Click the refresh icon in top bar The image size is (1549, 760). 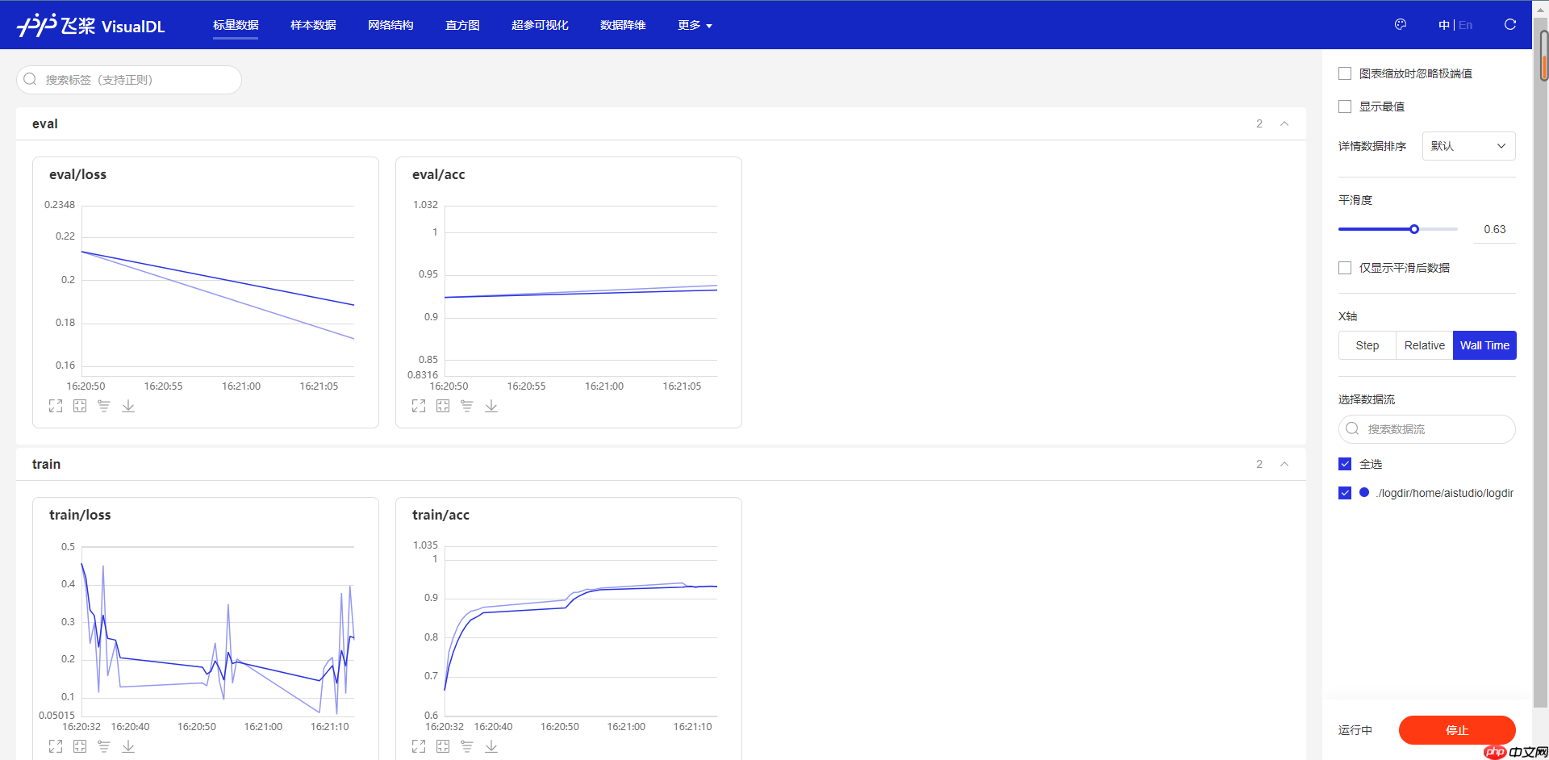click(1509, 25)
